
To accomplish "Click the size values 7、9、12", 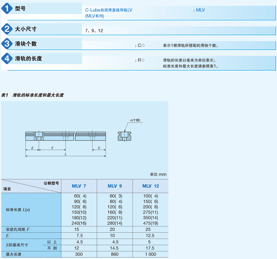I will (x=94, y=31).
